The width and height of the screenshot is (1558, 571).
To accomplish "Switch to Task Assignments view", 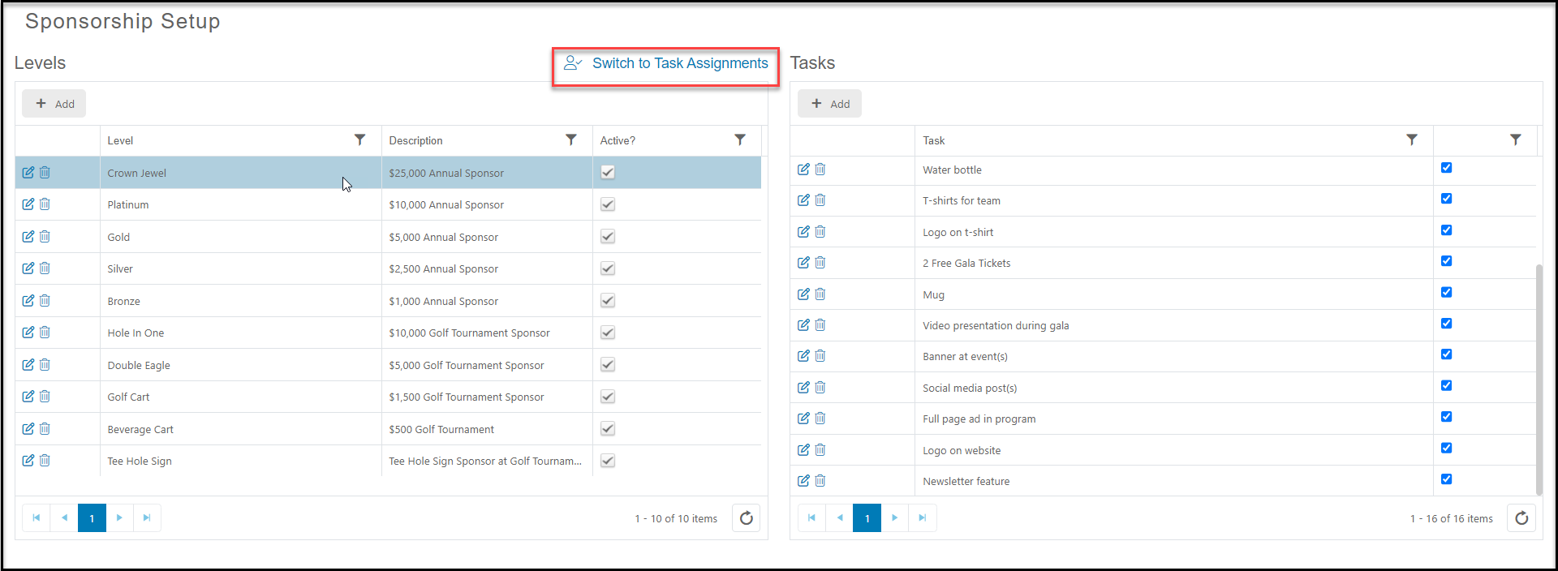I will (x=666, y=63).
